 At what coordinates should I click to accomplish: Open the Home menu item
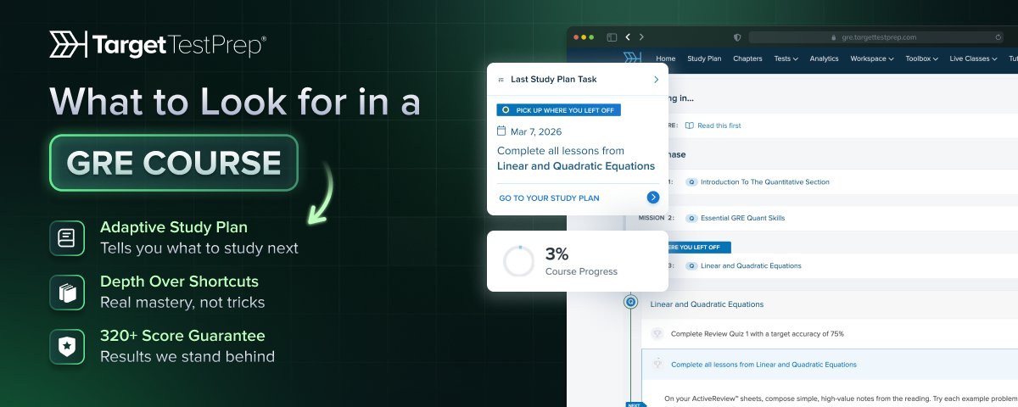[666, 59]
